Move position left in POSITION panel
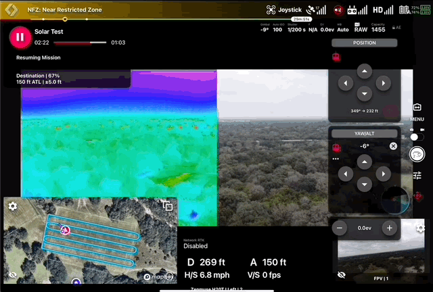This screenshot has width=433, height=292. click(x=346, y=83)
